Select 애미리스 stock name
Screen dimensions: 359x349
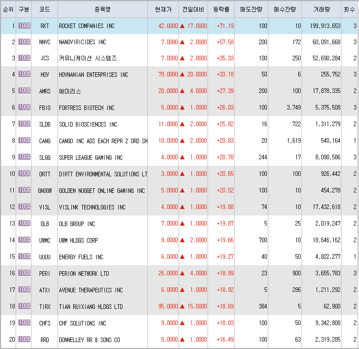pos(70,91)
